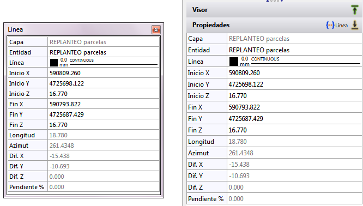
Task: Edit Inicio Z value in Propiedades panel
Action: [x=294, y=96]
